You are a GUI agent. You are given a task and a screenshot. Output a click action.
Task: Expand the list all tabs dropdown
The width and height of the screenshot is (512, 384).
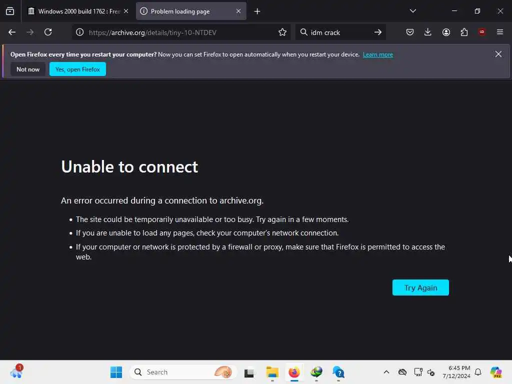[412, 11]
